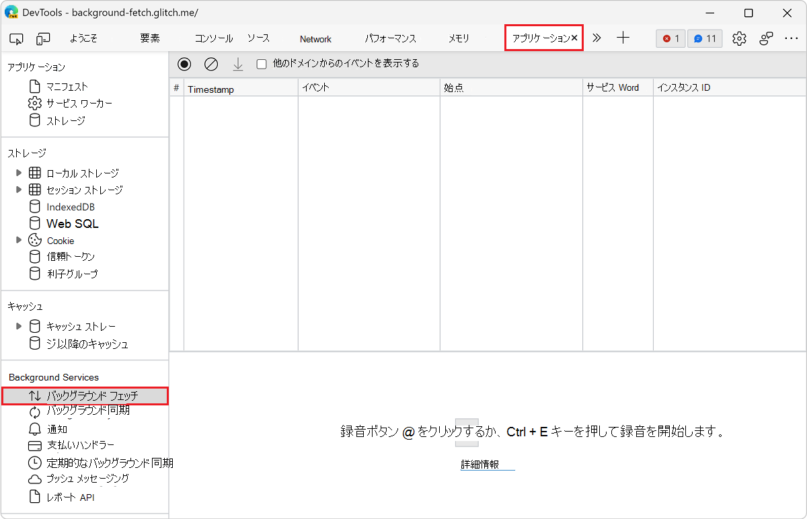Screen dimensions: 807x519
Task: Expand the キャッシュ ストレー tree node
Action: click(x=19, y=326)
